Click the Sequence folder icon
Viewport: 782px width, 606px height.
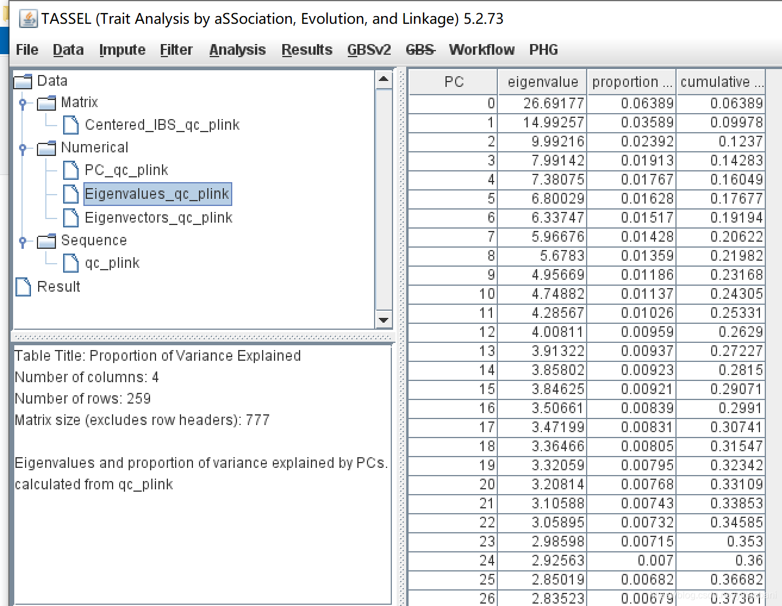46,240
